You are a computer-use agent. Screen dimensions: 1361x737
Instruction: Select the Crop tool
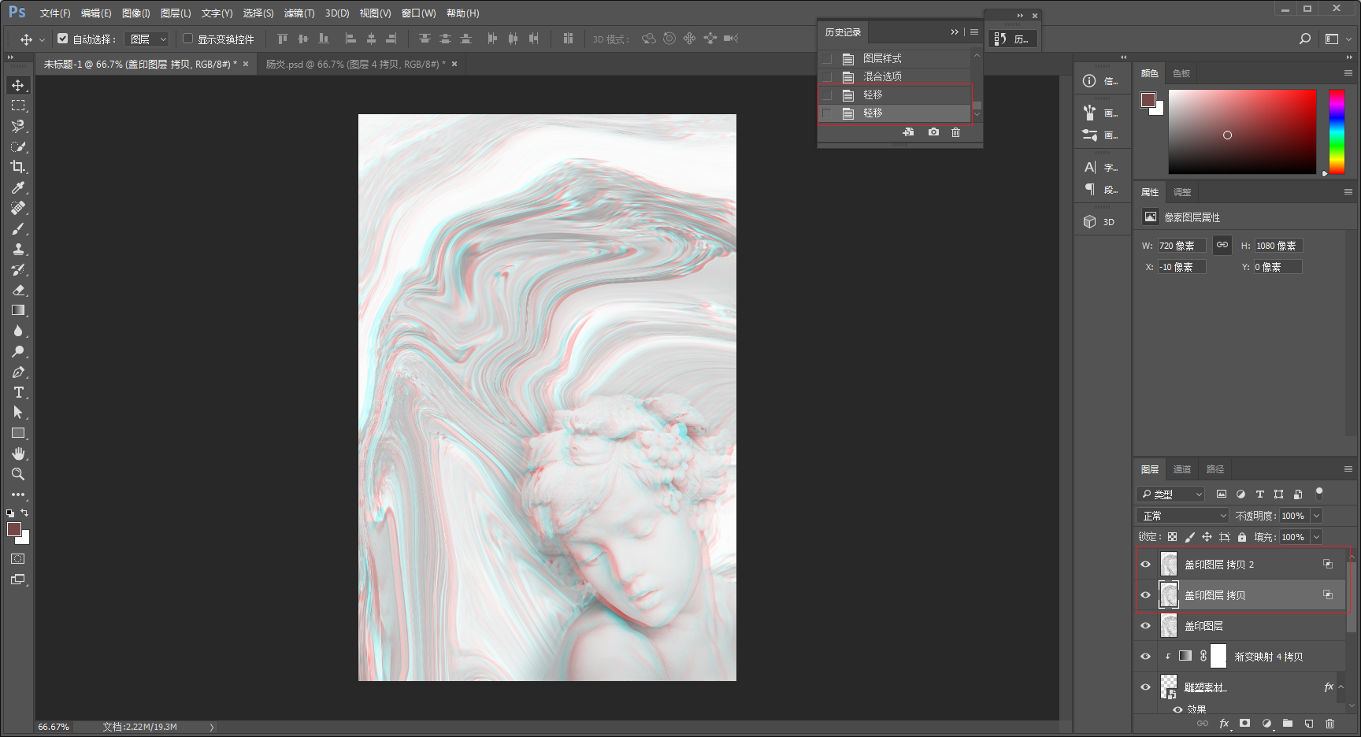tap(18, 167)
